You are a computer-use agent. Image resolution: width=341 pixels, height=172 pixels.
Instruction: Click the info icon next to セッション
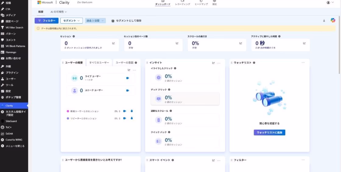point(74,36)
